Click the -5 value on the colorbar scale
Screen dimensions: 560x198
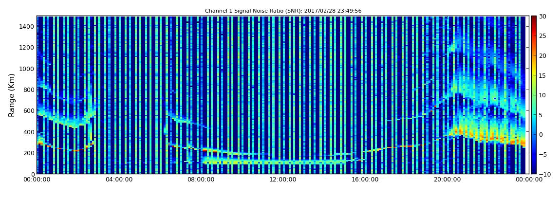[x=543, y=154]
